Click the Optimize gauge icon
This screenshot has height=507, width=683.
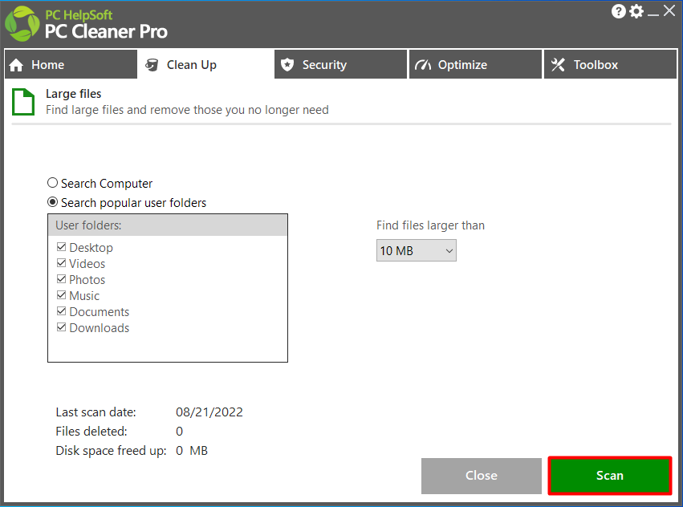422,64
